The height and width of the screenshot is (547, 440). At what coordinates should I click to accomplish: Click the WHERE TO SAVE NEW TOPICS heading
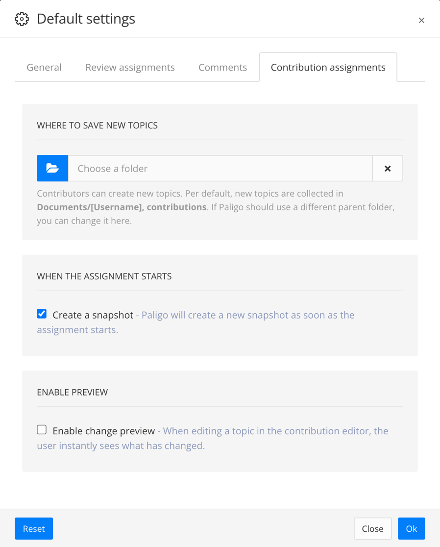(x=97, y=125)
